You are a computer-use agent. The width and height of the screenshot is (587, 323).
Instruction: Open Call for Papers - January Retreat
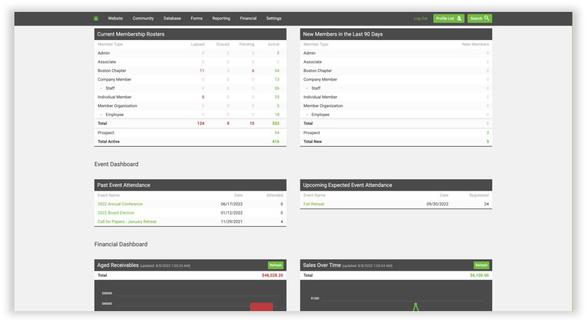pos(127,221)
